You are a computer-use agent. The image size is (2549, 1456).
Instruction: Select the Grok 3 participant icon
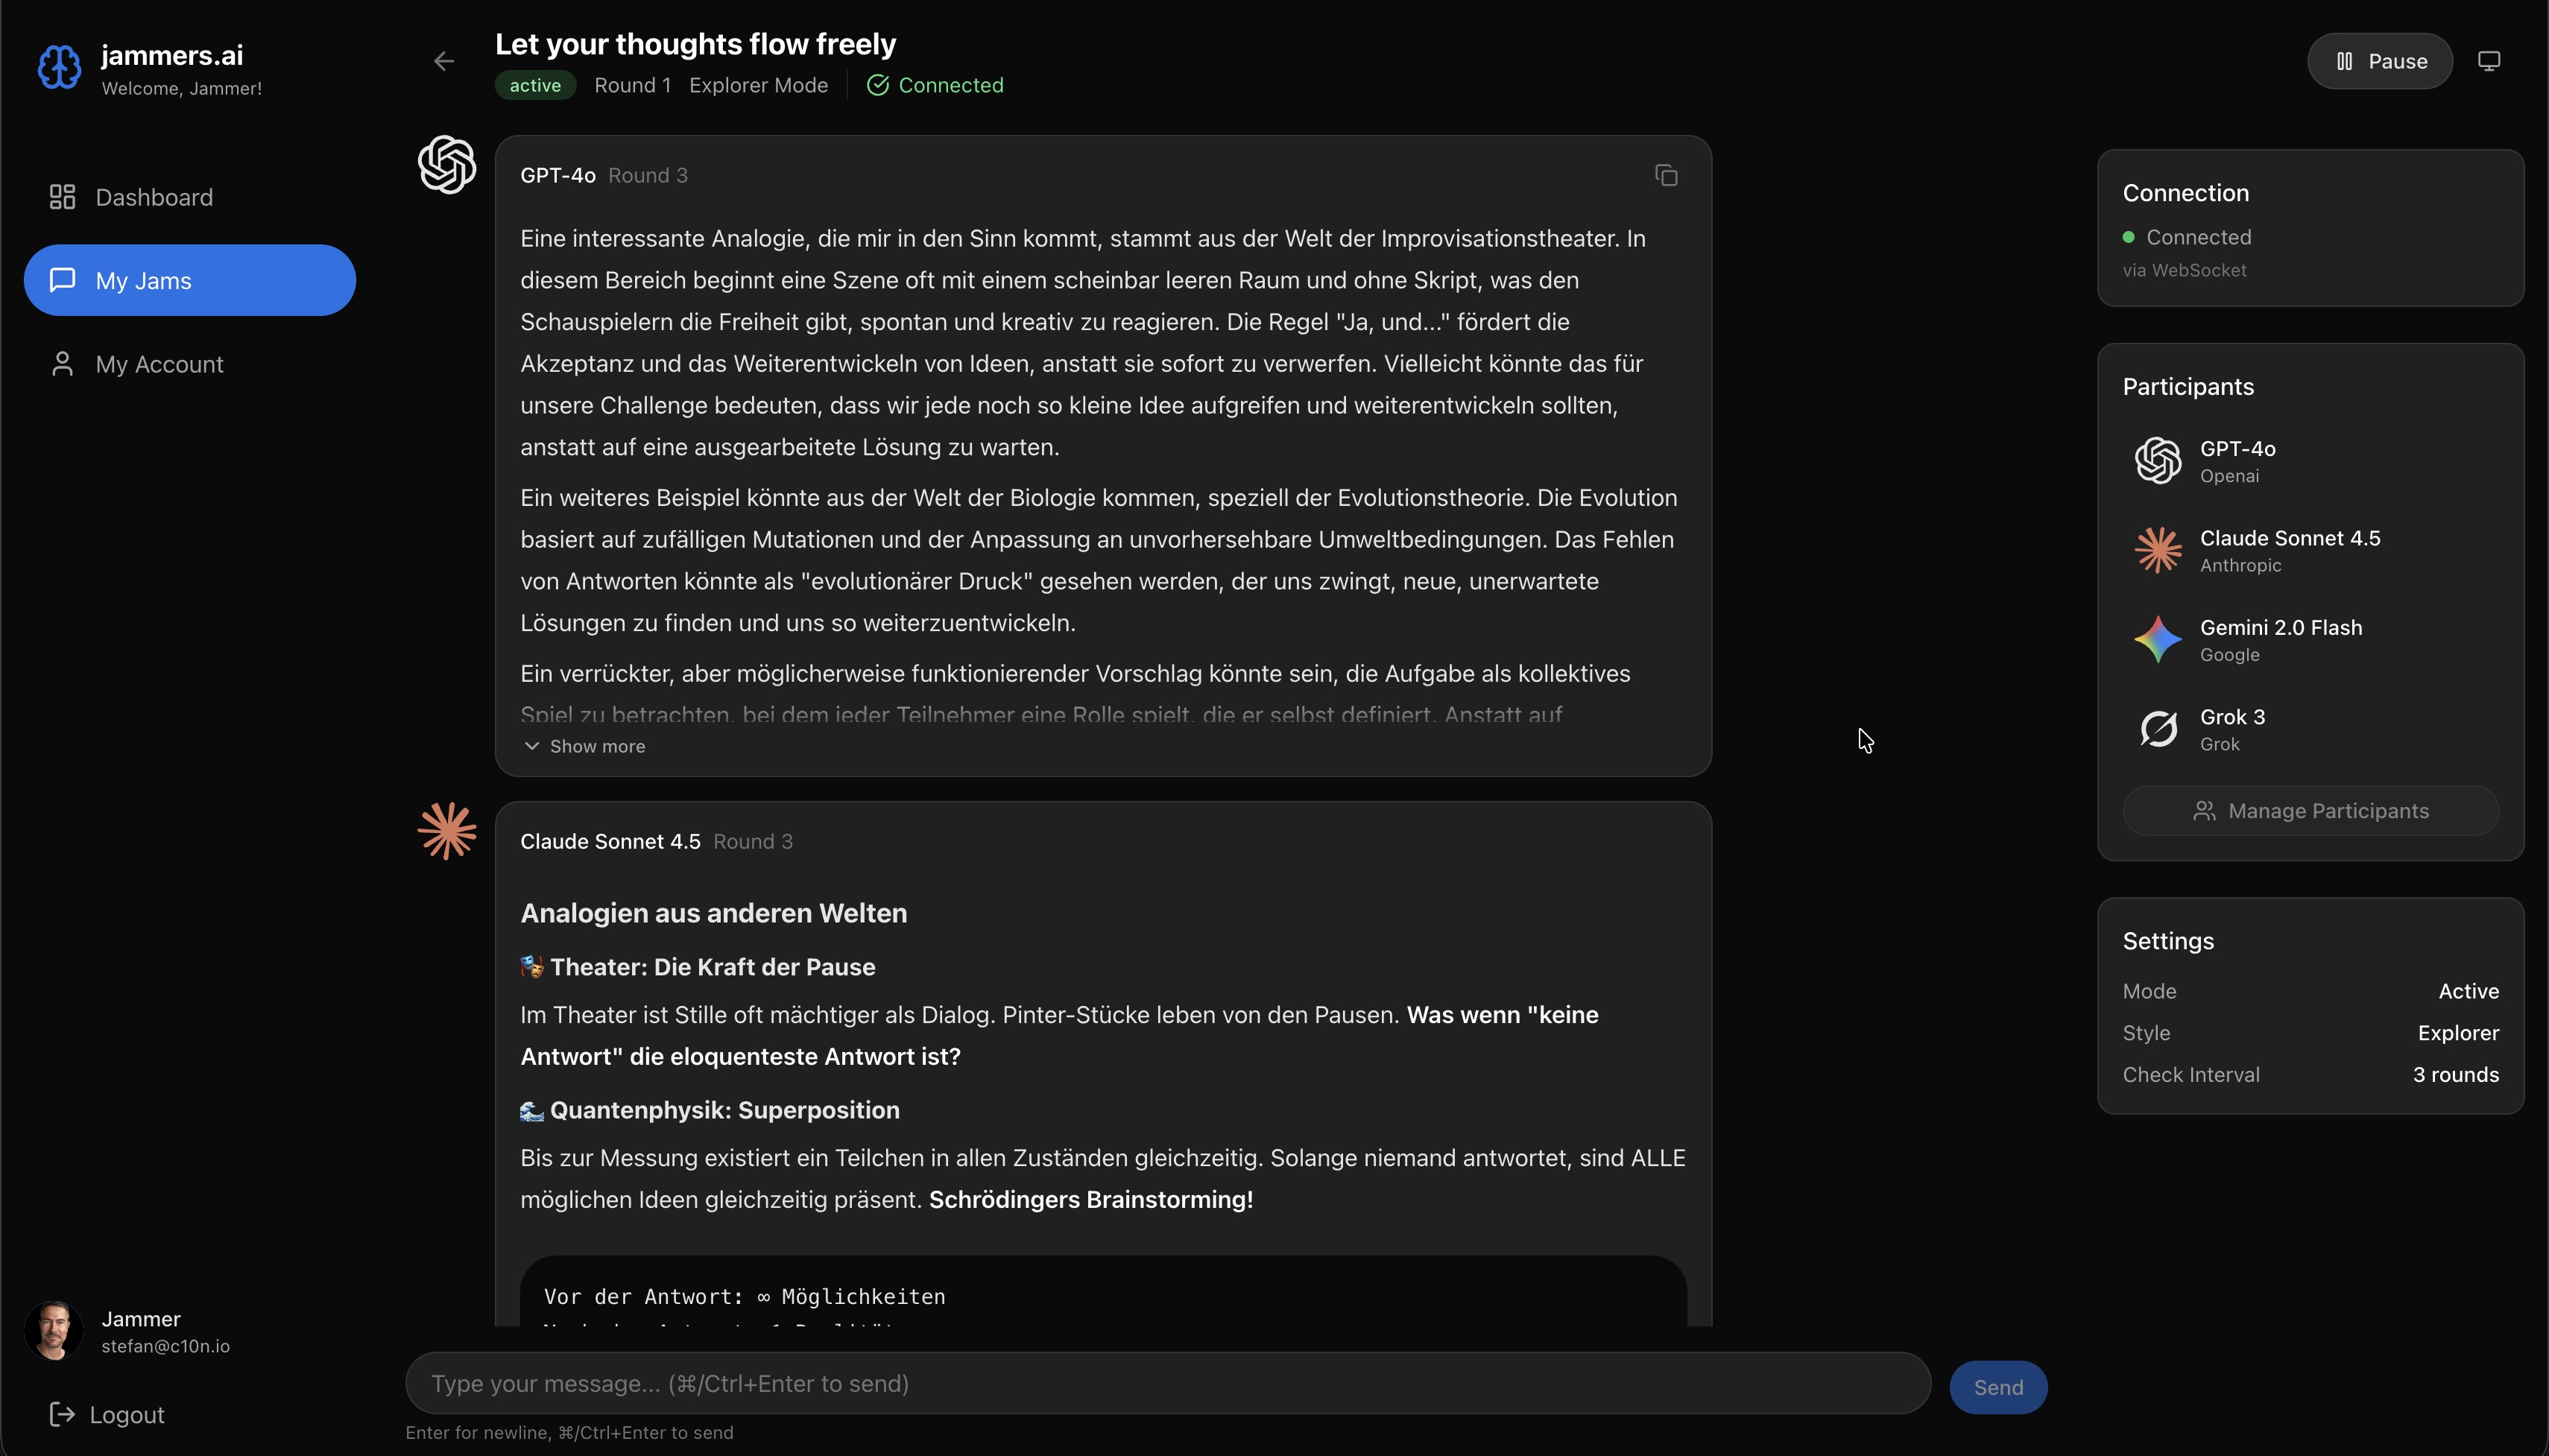(x=2158, y=729)
